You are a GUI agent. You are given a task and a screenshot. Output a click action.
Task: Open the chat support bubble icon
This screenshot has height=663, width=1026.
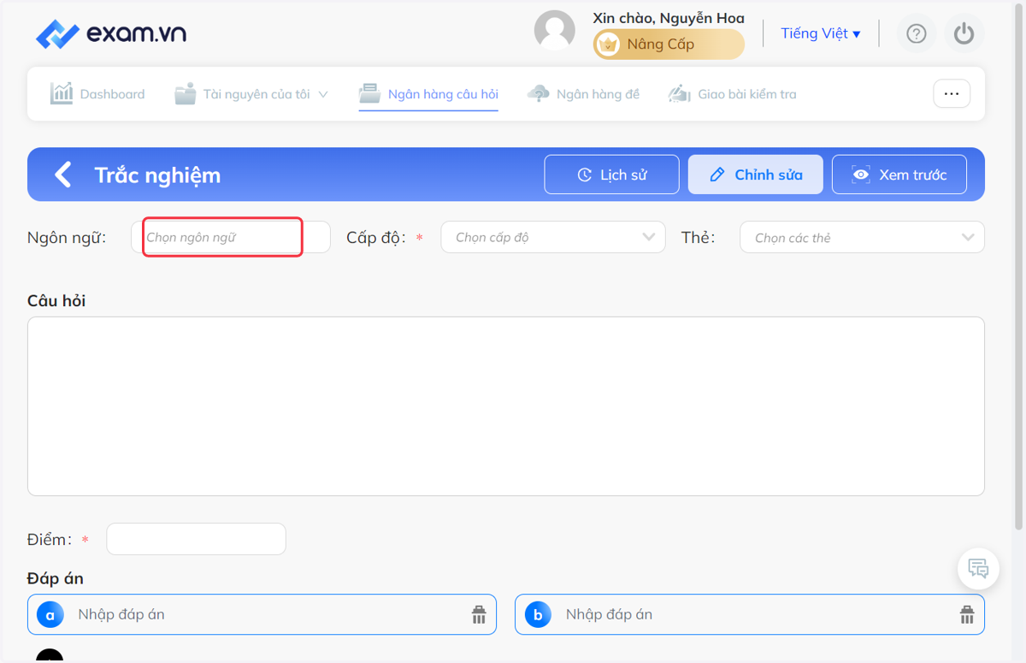pyautogui.click(x=978, y=568)
